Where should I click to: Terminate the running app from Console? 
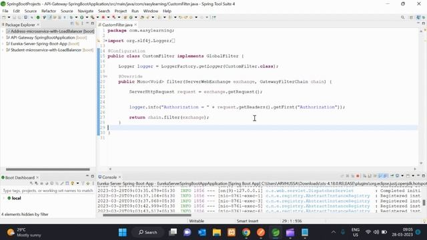(358, 176)
